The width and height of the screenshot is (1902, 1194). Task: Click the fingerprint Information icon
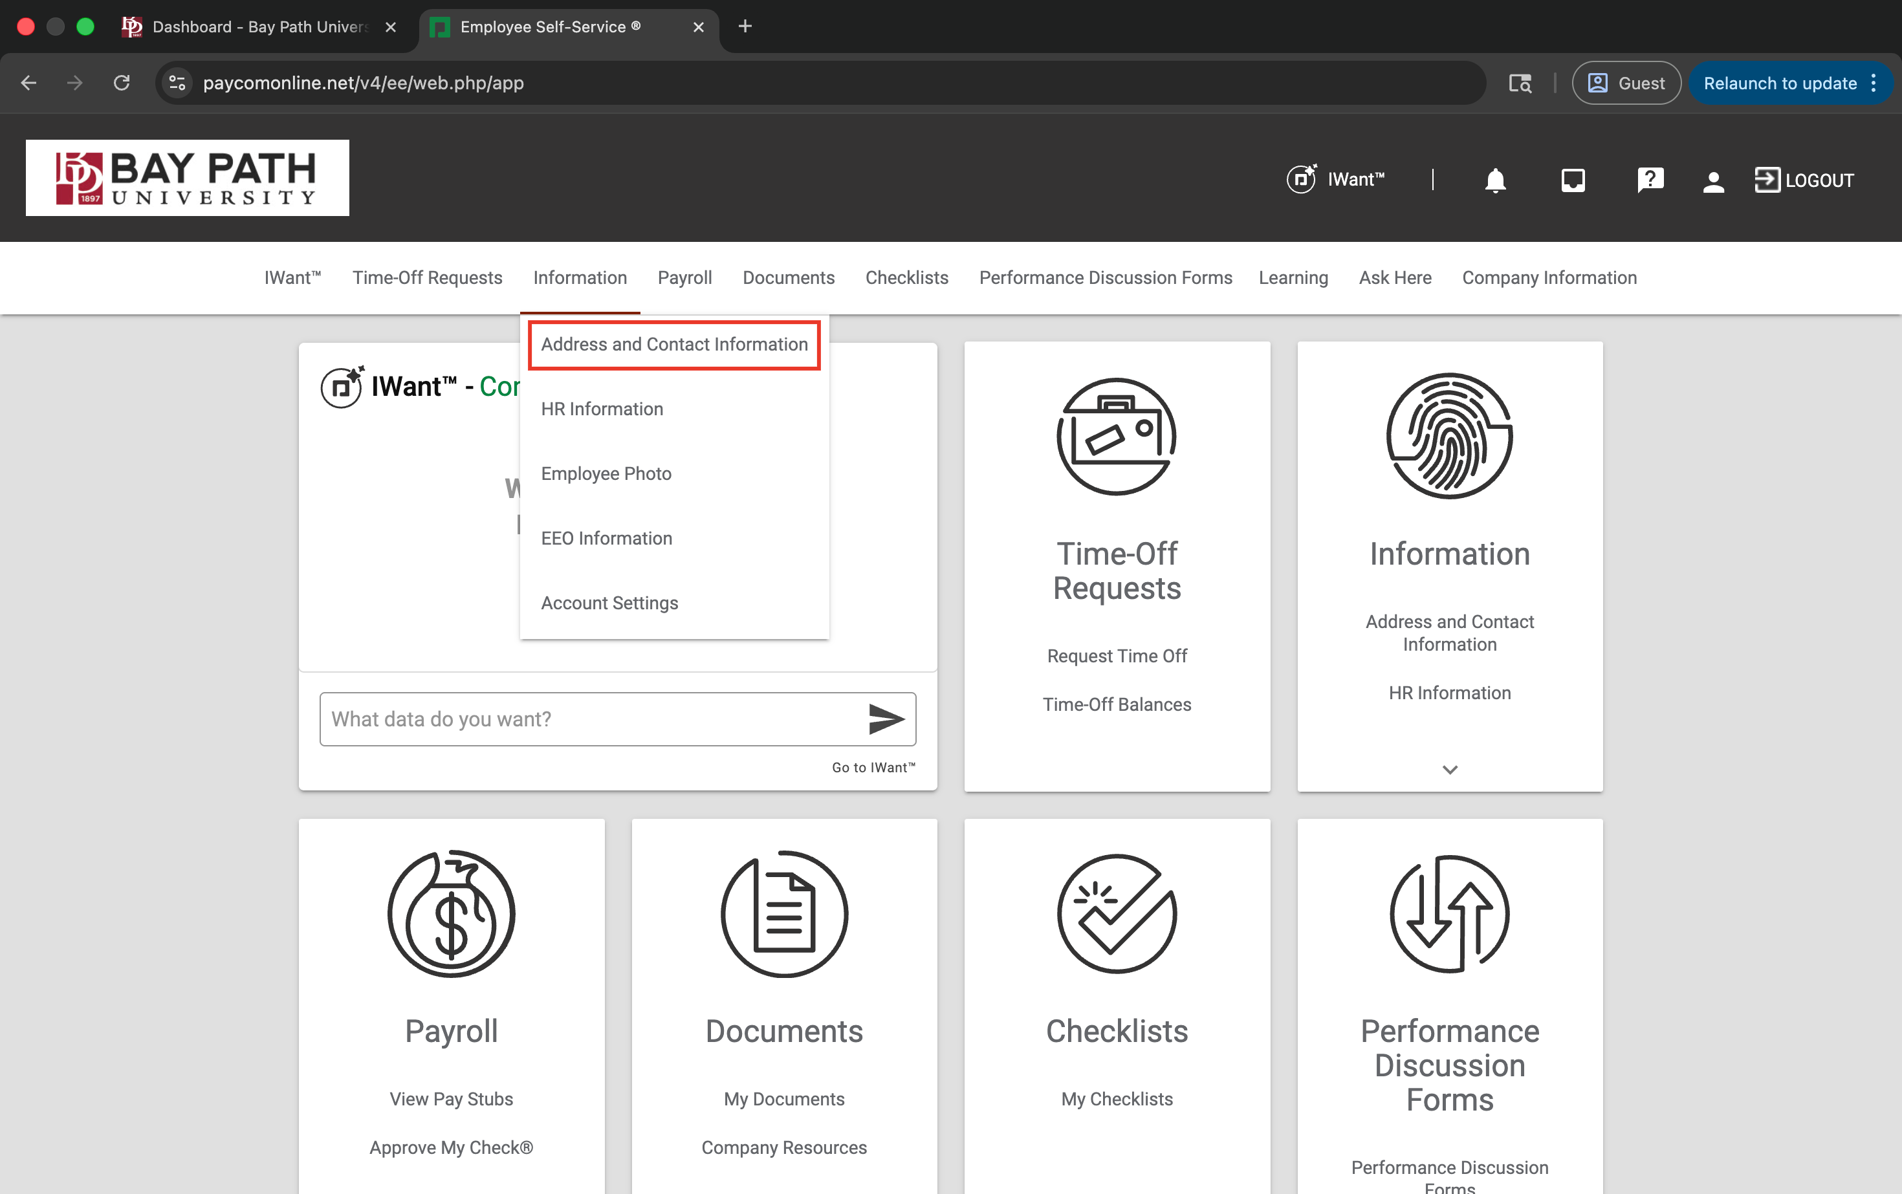click(1448, 436)
